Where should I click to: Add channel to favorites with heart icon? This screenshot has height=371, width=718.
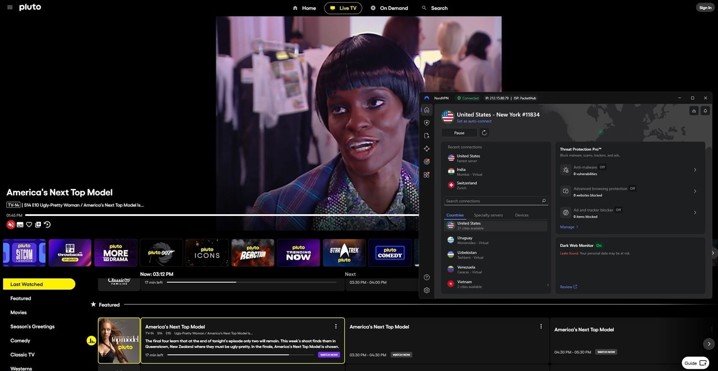29,225
